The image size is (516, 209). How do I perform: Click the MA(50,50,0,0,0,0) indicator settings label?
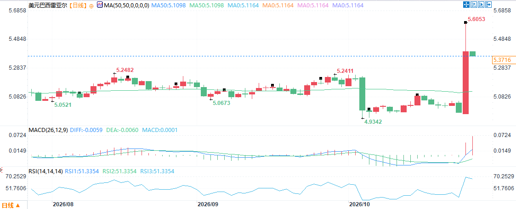[126, 5]
